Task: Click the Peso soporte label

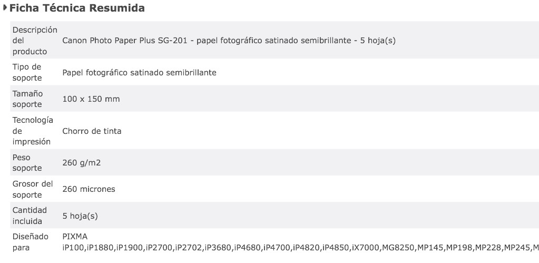Action: pos(27,163)
